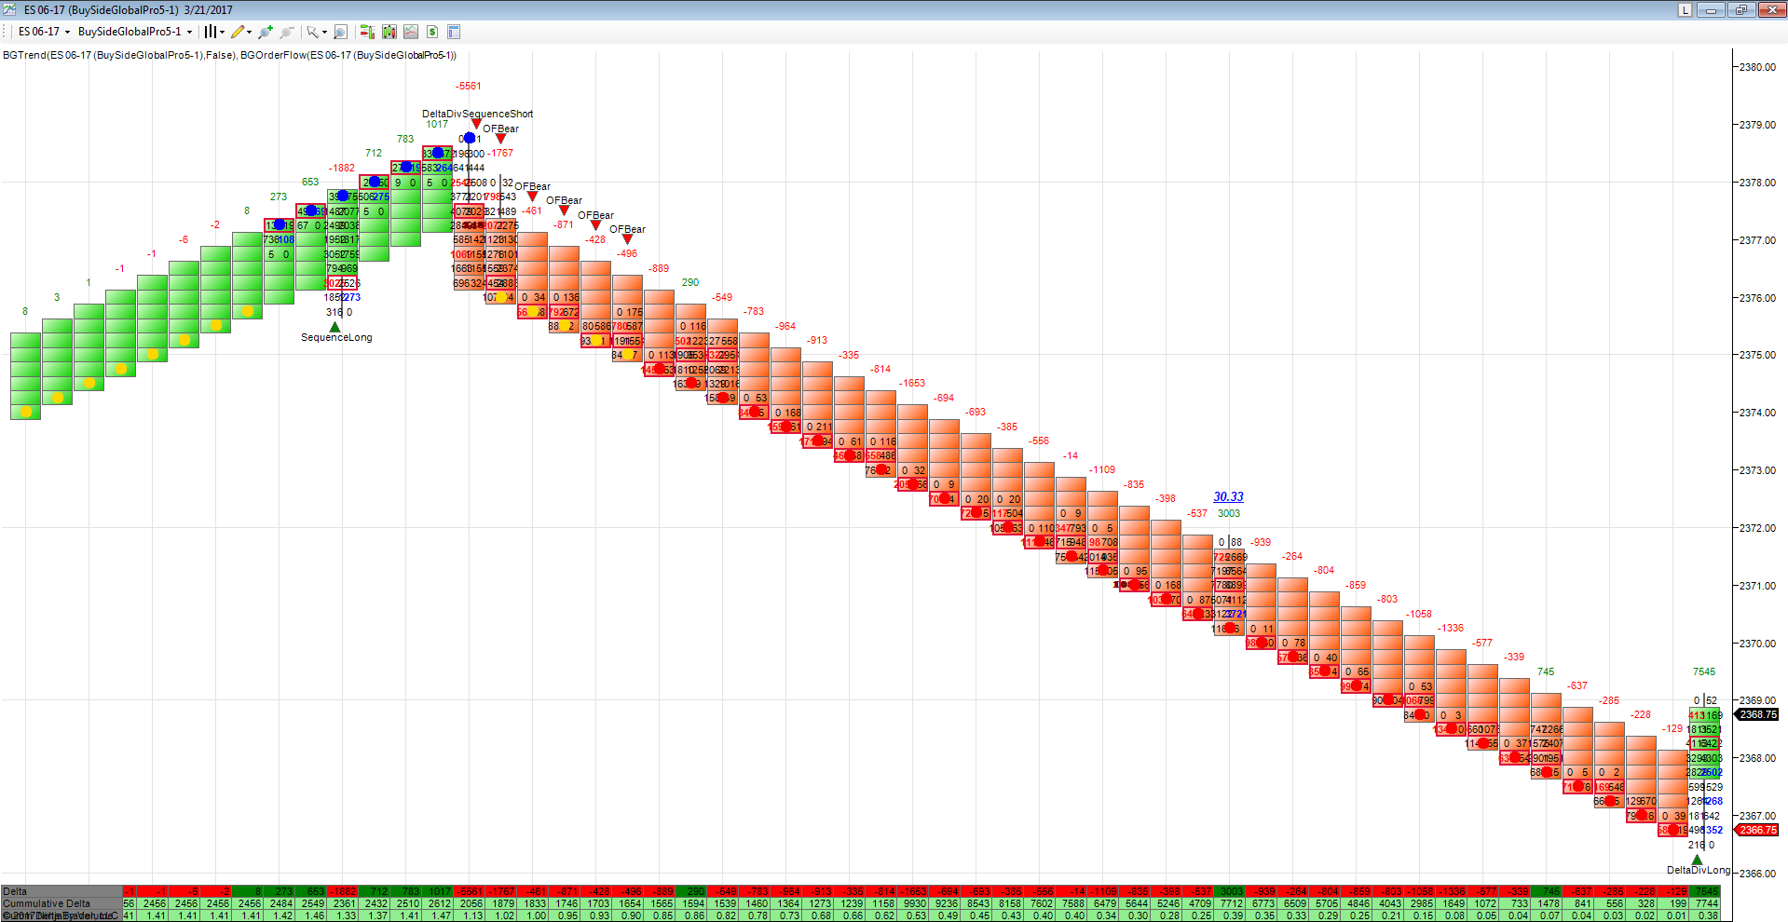Image resolution: width=1788 pixels, height=922 pixels.
Task: Click the 2380.00 price axis label
Action: pos(1756,67)
